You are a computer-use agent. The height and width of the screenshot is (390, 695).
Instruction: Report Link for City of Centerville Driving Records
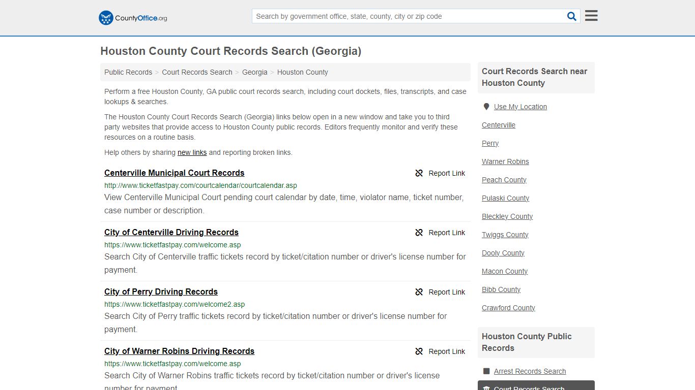pyautogui.click(x=447, y=233)
